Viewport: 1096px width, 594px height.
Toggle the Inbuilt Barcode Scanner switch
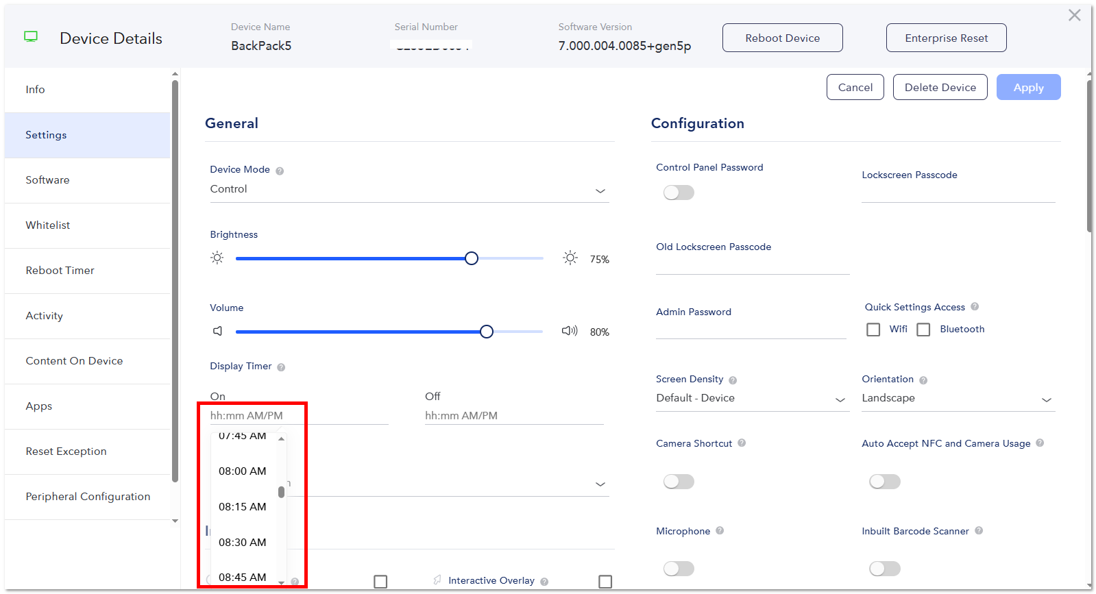coord(884,569)
